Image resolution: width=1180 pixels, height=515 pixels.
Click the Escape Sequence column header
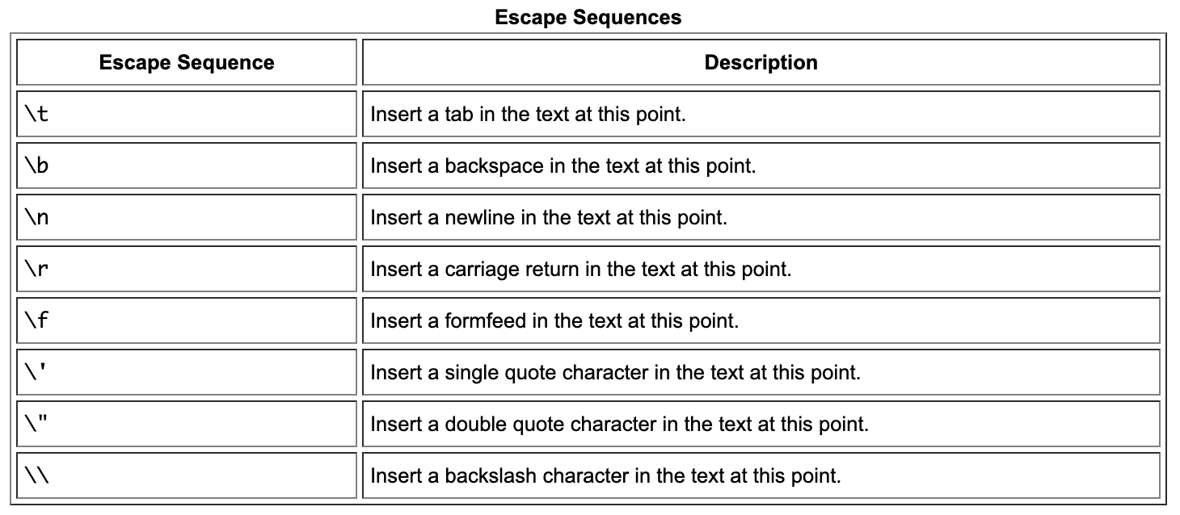point(187,63)
